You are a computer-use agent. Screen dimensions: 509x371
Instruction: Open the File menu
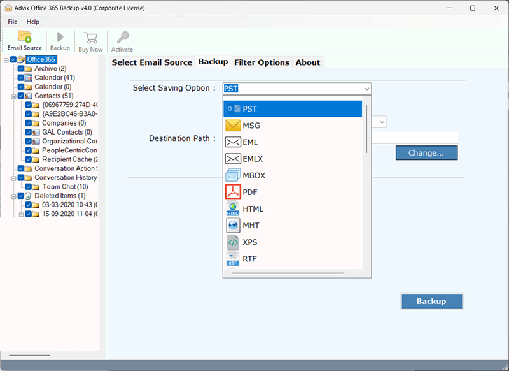pyautogui.click(x=12, y=21)
